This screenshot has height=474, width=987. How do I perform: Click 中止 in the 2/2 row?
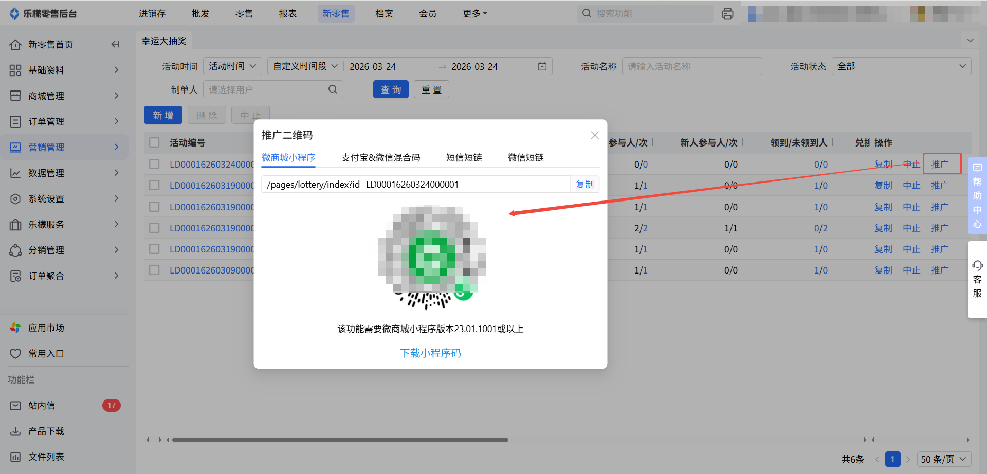click(x=911, y=228)
